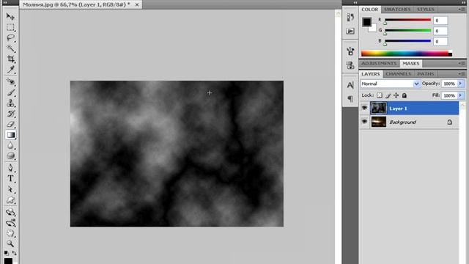The image size is (469, 264).
Task: Toggle lock transparent pixels
Action: (x=380, y=95)
